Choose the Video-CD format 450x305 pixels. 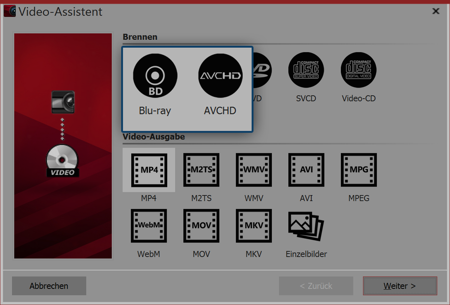click(358, 78)
